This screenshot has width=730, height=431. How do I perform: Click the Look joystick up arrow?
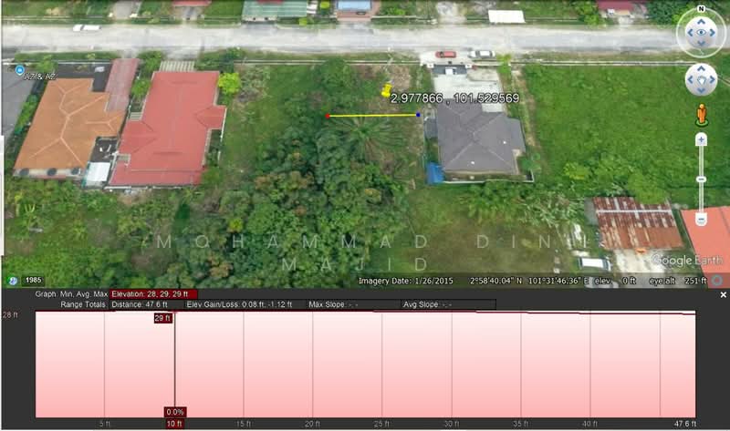click(x=701, y=19)
